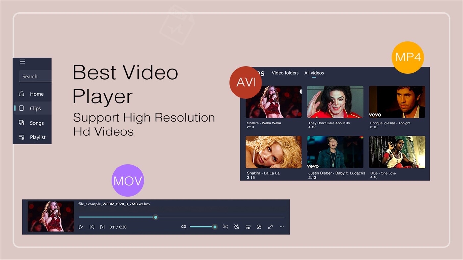Switch to the All videos tab
This screenshot has width=463, height=260.
pyautogui.click(x=313, y=73)
